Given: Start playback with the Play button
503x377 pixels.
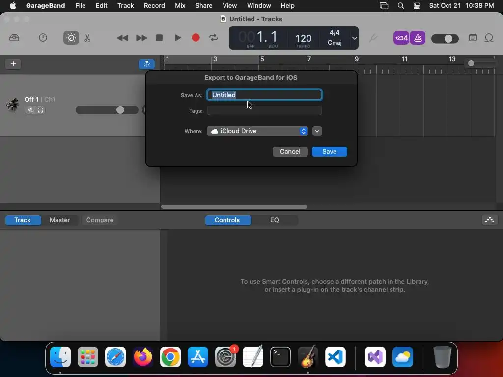Looking at the screenshot, I should tap(177, 38).
